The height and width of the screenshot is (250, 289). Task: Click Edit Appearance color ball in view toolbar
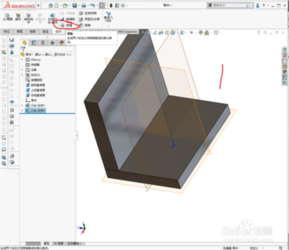[201, 33]
